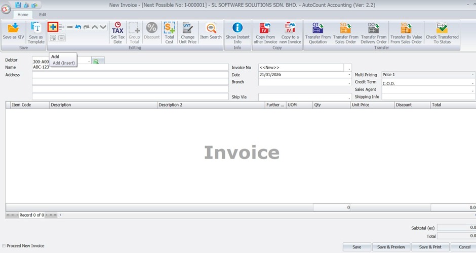
Task: Open the Multi Pricing dropdown showing Price 1
Action: [x=472, y=74]
